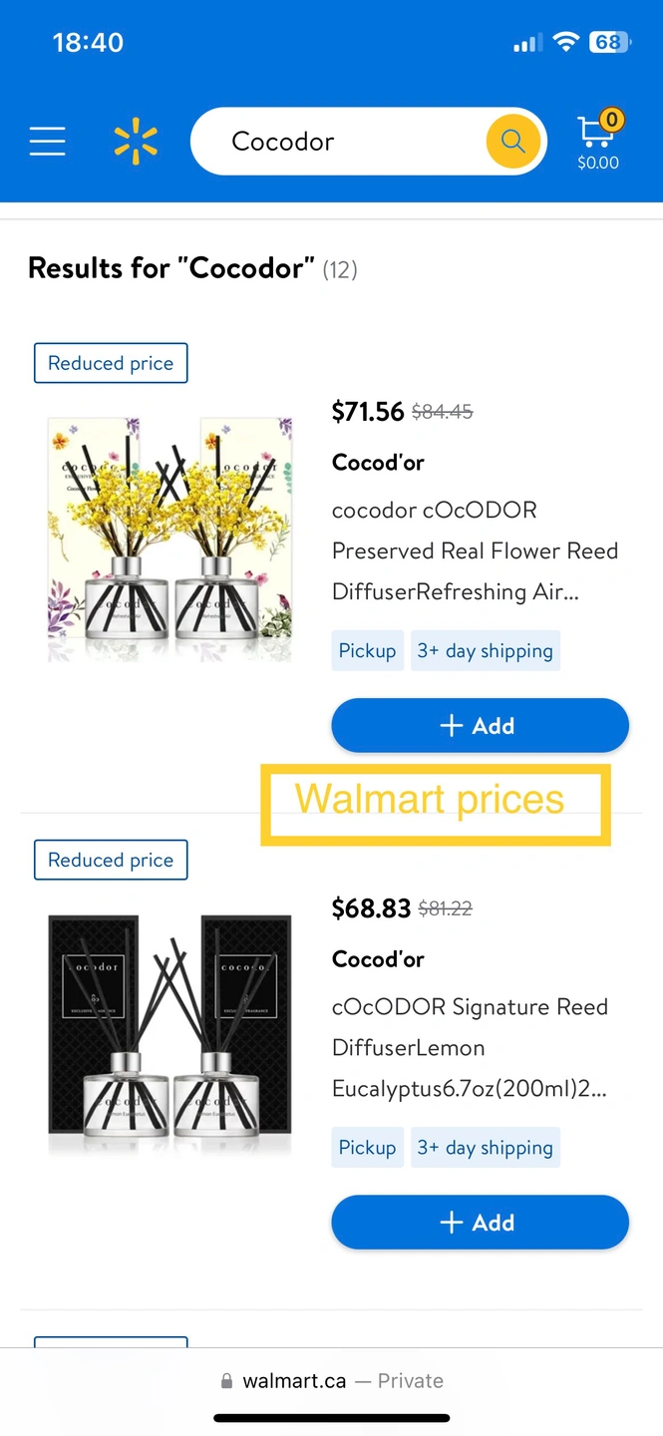
Task: Tap Reduced price badge on second product
Action: click(111, 860)
